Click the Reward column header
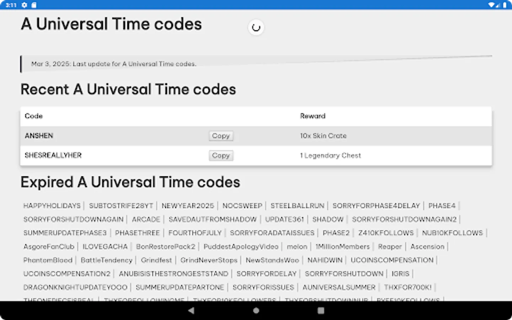 tap(313, 116)
